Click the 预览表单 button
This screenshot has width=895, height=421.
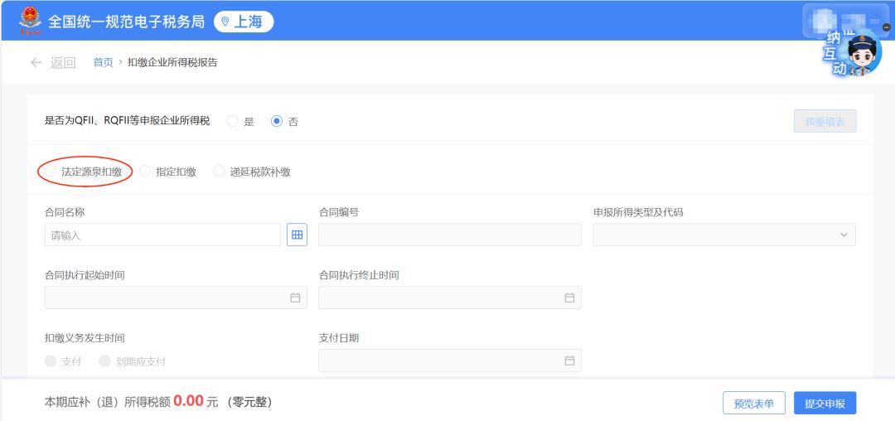[753, 404]
